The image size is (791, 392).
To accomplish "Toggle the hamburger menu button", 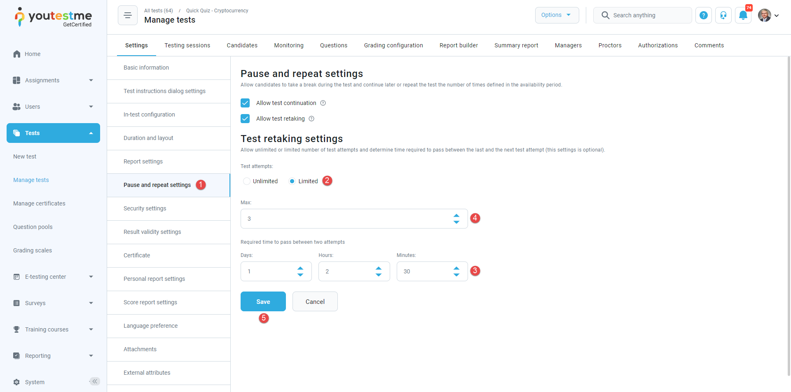I will pyautogui.click(x=128, y=15).
